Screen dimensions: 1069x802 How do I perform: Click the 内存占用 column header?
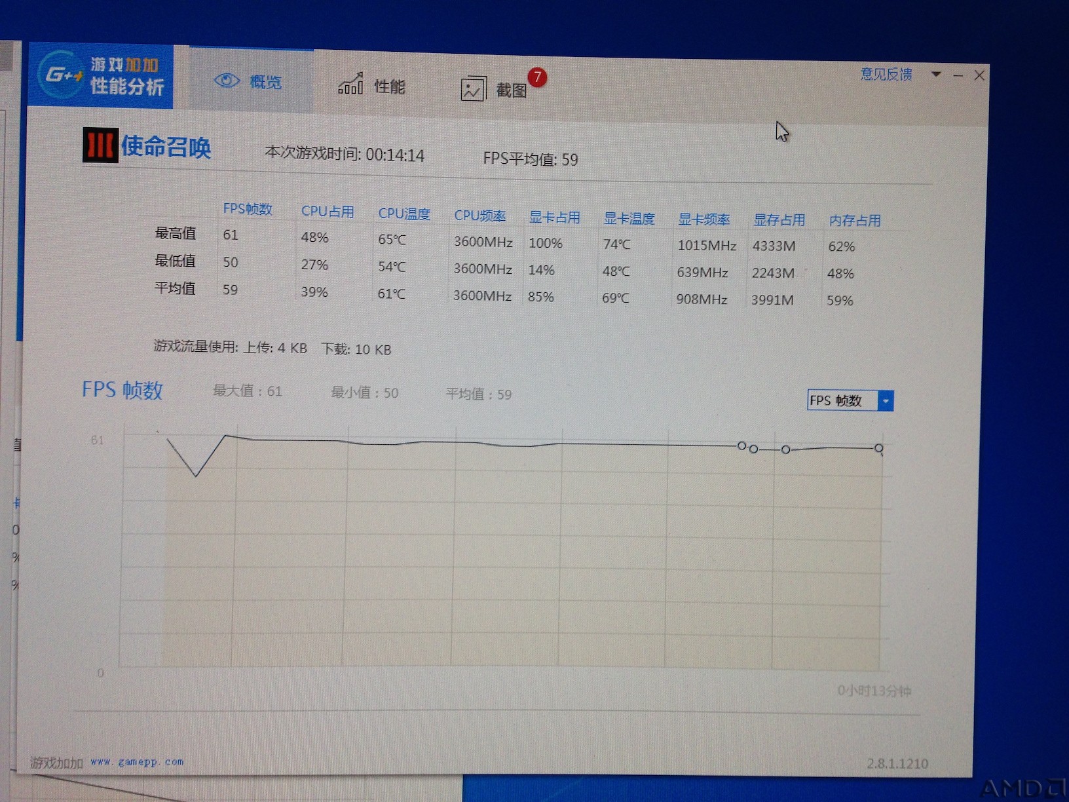tap(855, 221)
